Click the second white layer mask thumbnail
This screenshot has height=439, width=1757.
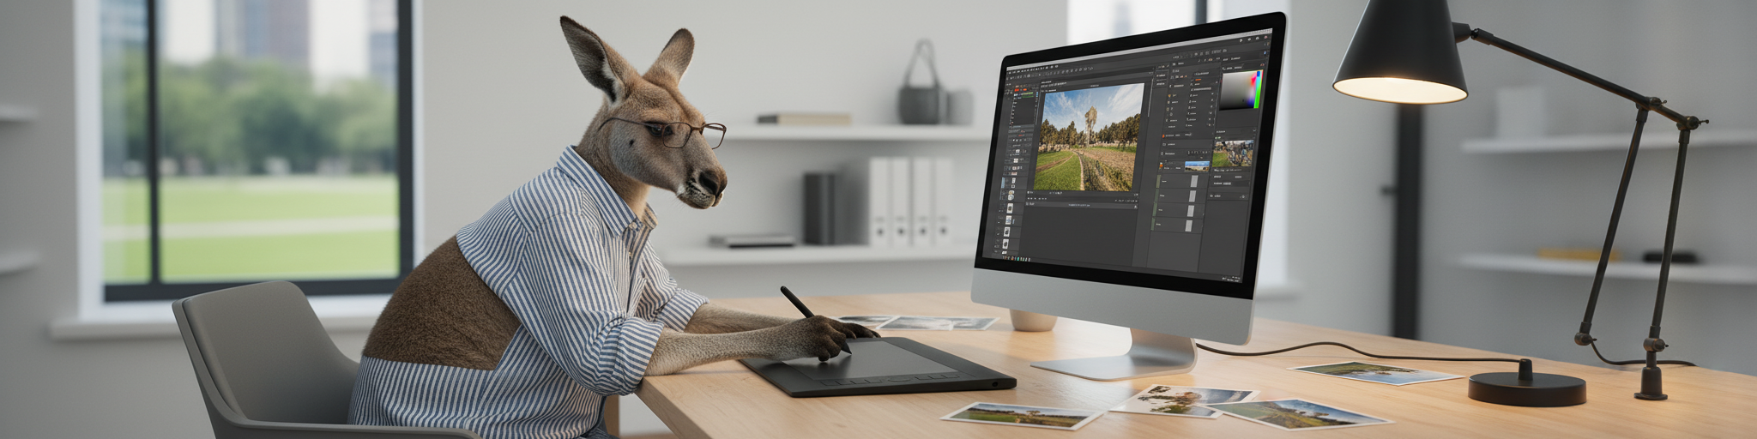coord(1192,196)
